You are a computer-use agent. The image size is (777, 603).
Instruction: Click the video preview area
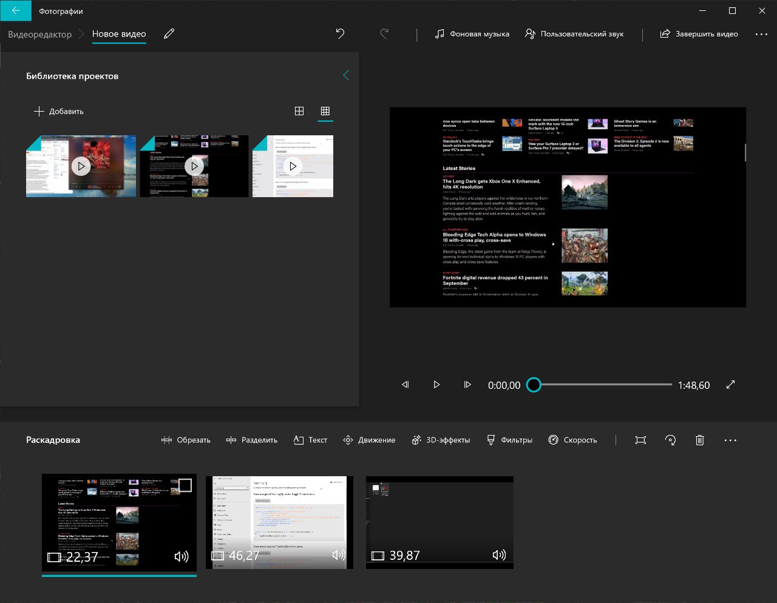[568, 207]
